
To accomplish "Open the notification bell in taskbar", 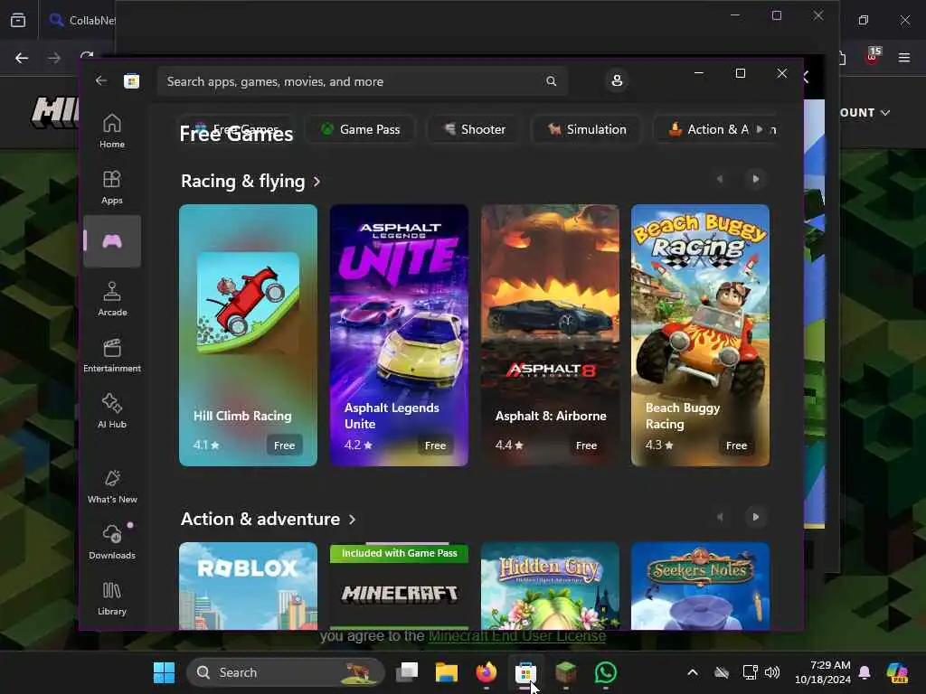I will point(865,672).
